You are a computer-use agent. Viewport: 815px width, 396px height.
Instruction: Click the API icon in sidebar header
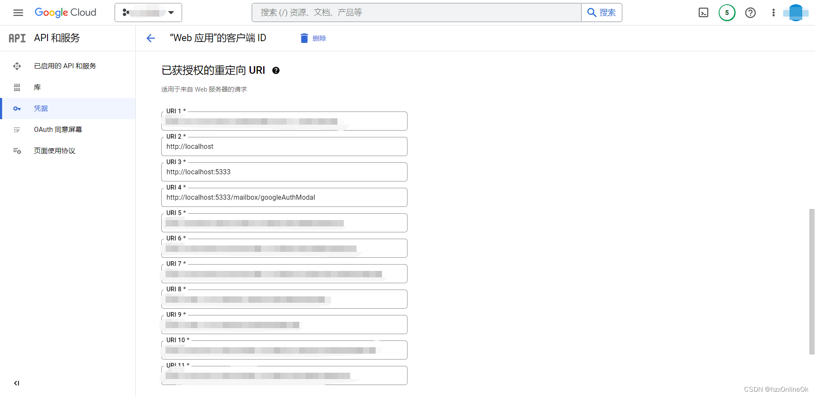[17, 38]
